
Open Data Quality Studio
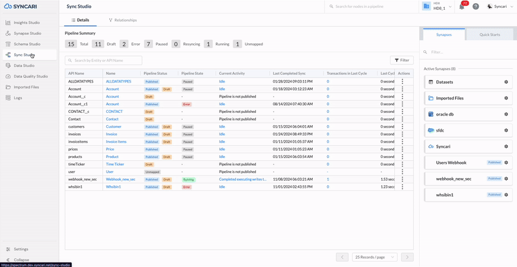click(x=30, y=76)
